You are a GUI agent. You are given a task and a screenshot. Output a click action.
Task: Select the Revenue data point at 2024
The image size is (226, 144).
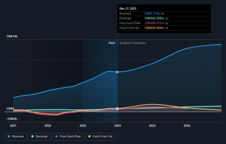pyautogui.click(x=117, y=72)
